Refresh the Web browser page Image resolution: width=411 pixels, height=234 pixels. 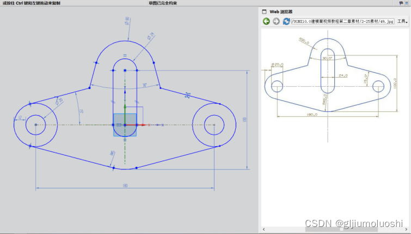[x=286, y=21]
